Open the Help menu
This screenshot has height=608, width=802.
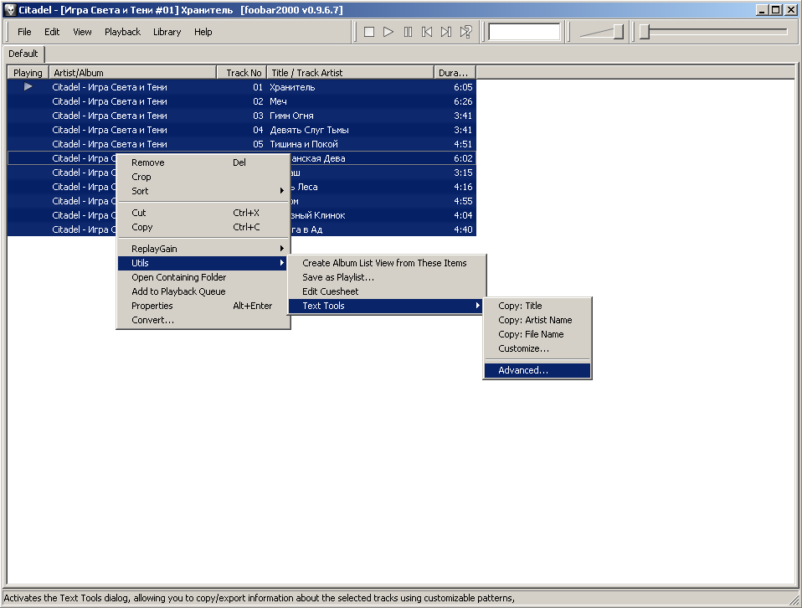(203, 32)
